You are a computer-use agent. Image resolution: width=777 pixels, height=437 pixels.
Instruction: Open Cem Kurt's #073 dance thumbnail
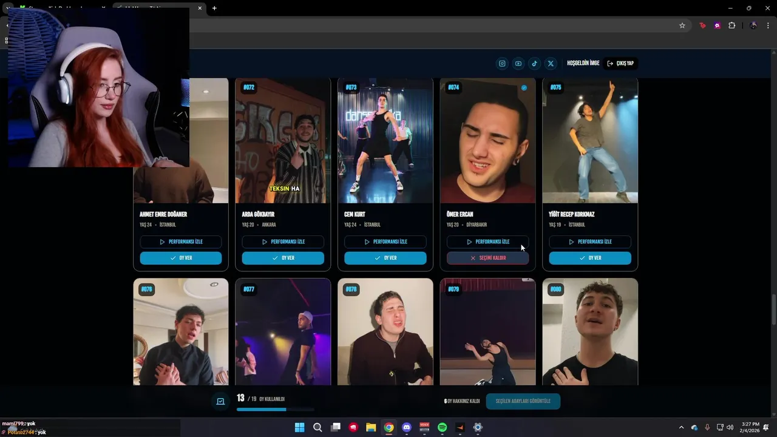click(385, 140)
